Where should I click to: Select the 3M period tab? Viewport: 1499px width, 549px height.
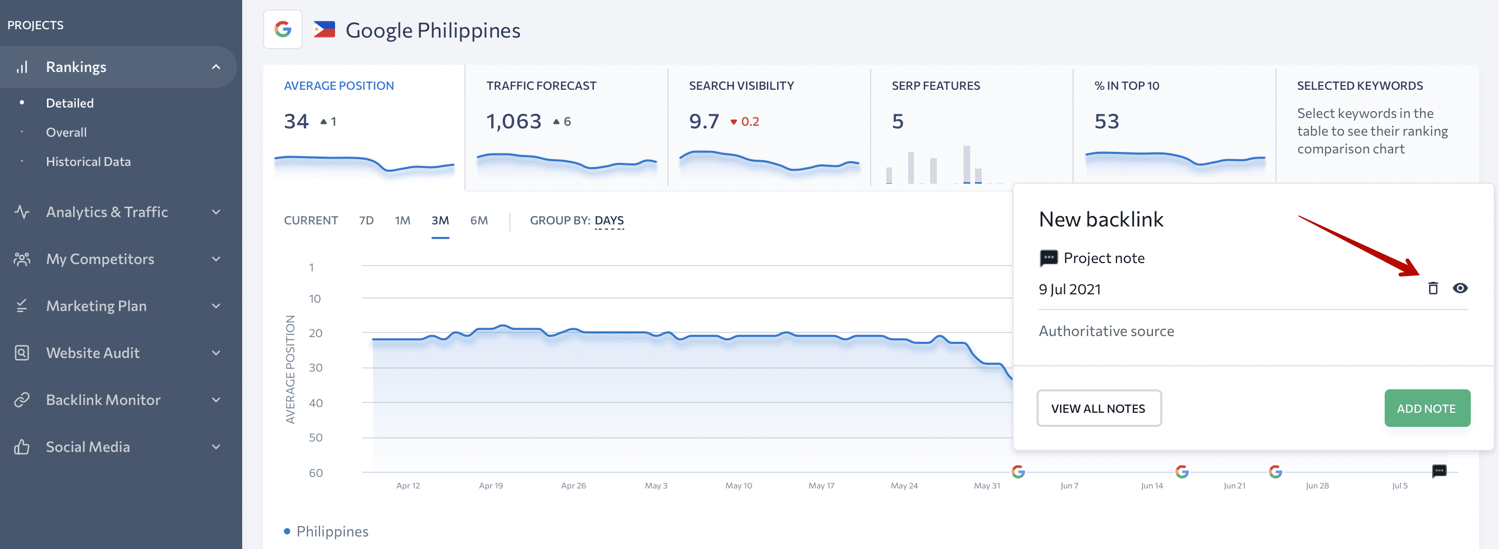click(440, 220)
